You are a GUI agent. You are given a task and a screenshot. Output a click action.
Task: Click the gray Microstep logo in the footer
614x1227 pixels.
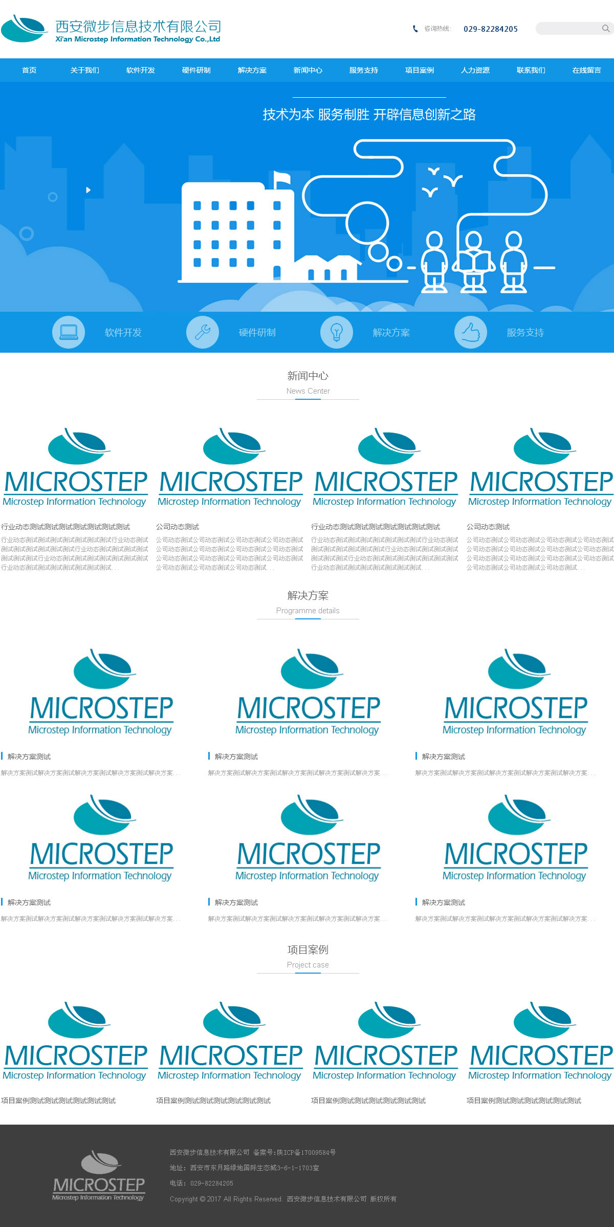coord(98,1175)
